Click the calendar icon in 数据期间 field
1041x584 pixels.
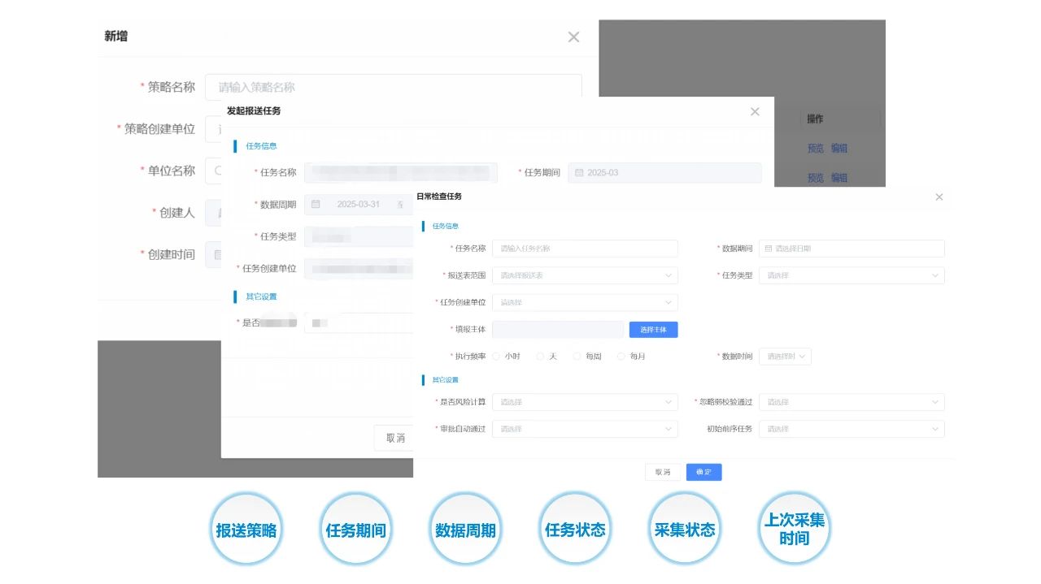768,249
